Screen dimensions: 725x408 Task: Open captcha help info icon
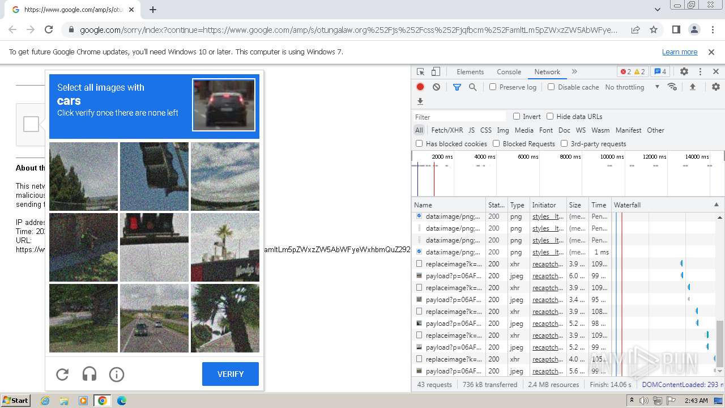tap(117, 374)
